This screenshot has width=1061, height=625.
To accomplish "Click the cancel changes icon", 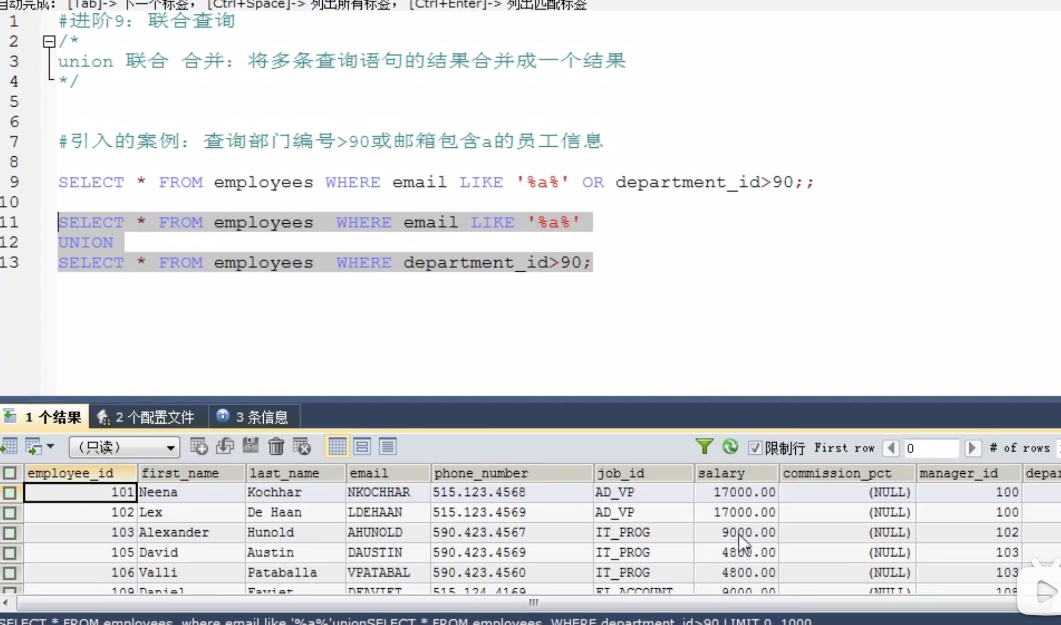I will [301, 446].
